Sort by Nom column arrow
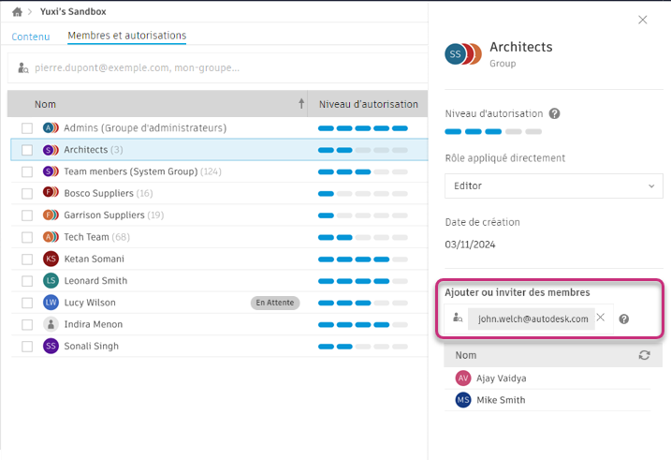Screen dimensions: 671x460 point(301,104)
